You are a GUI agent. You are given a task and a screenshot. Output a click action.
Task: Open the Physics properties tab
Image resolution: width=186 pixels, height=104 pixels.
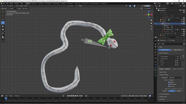[x=155, y=65]
